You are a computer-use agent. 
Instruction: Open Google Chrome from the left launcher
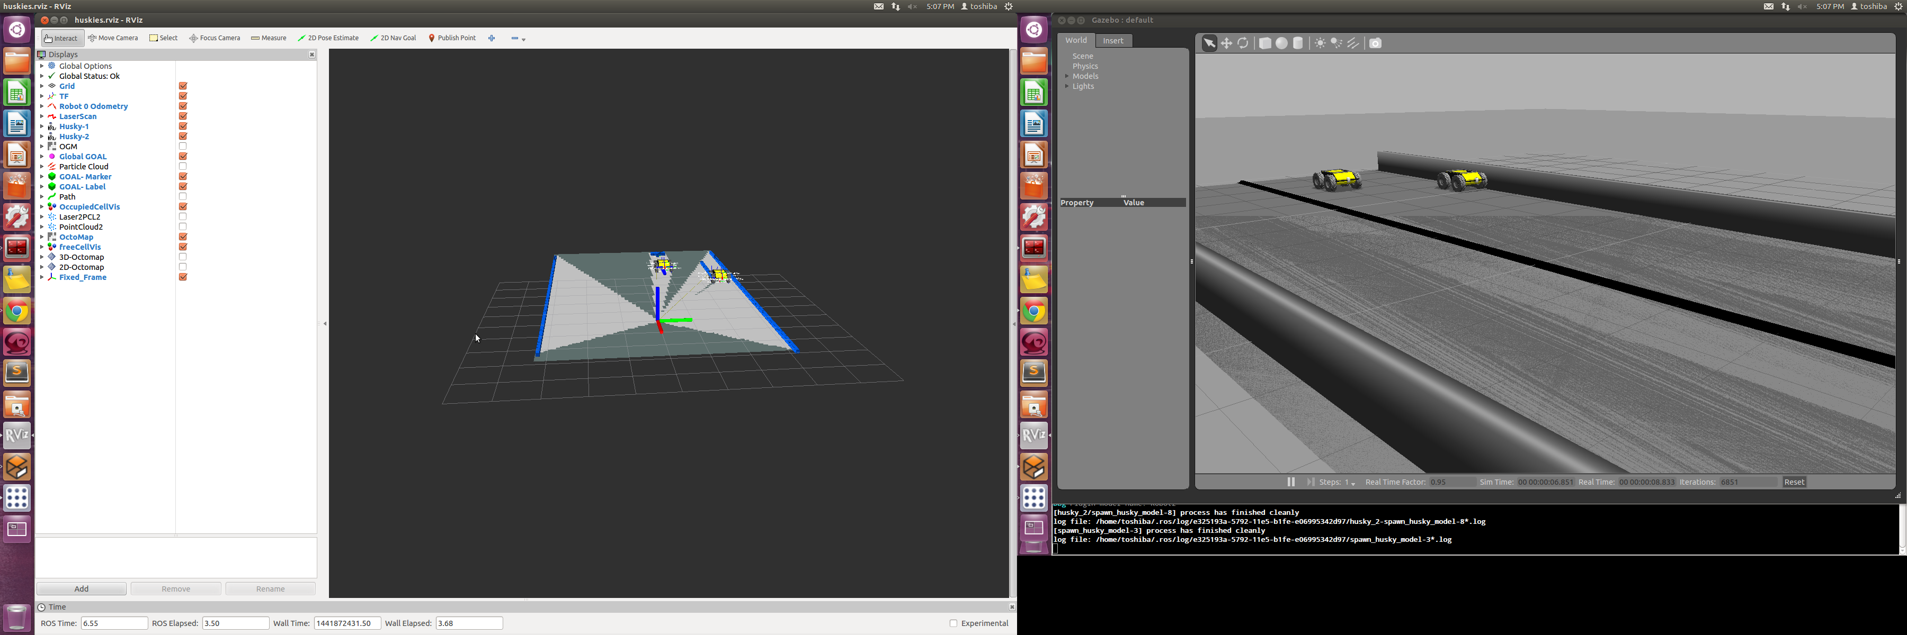[17, 311]
